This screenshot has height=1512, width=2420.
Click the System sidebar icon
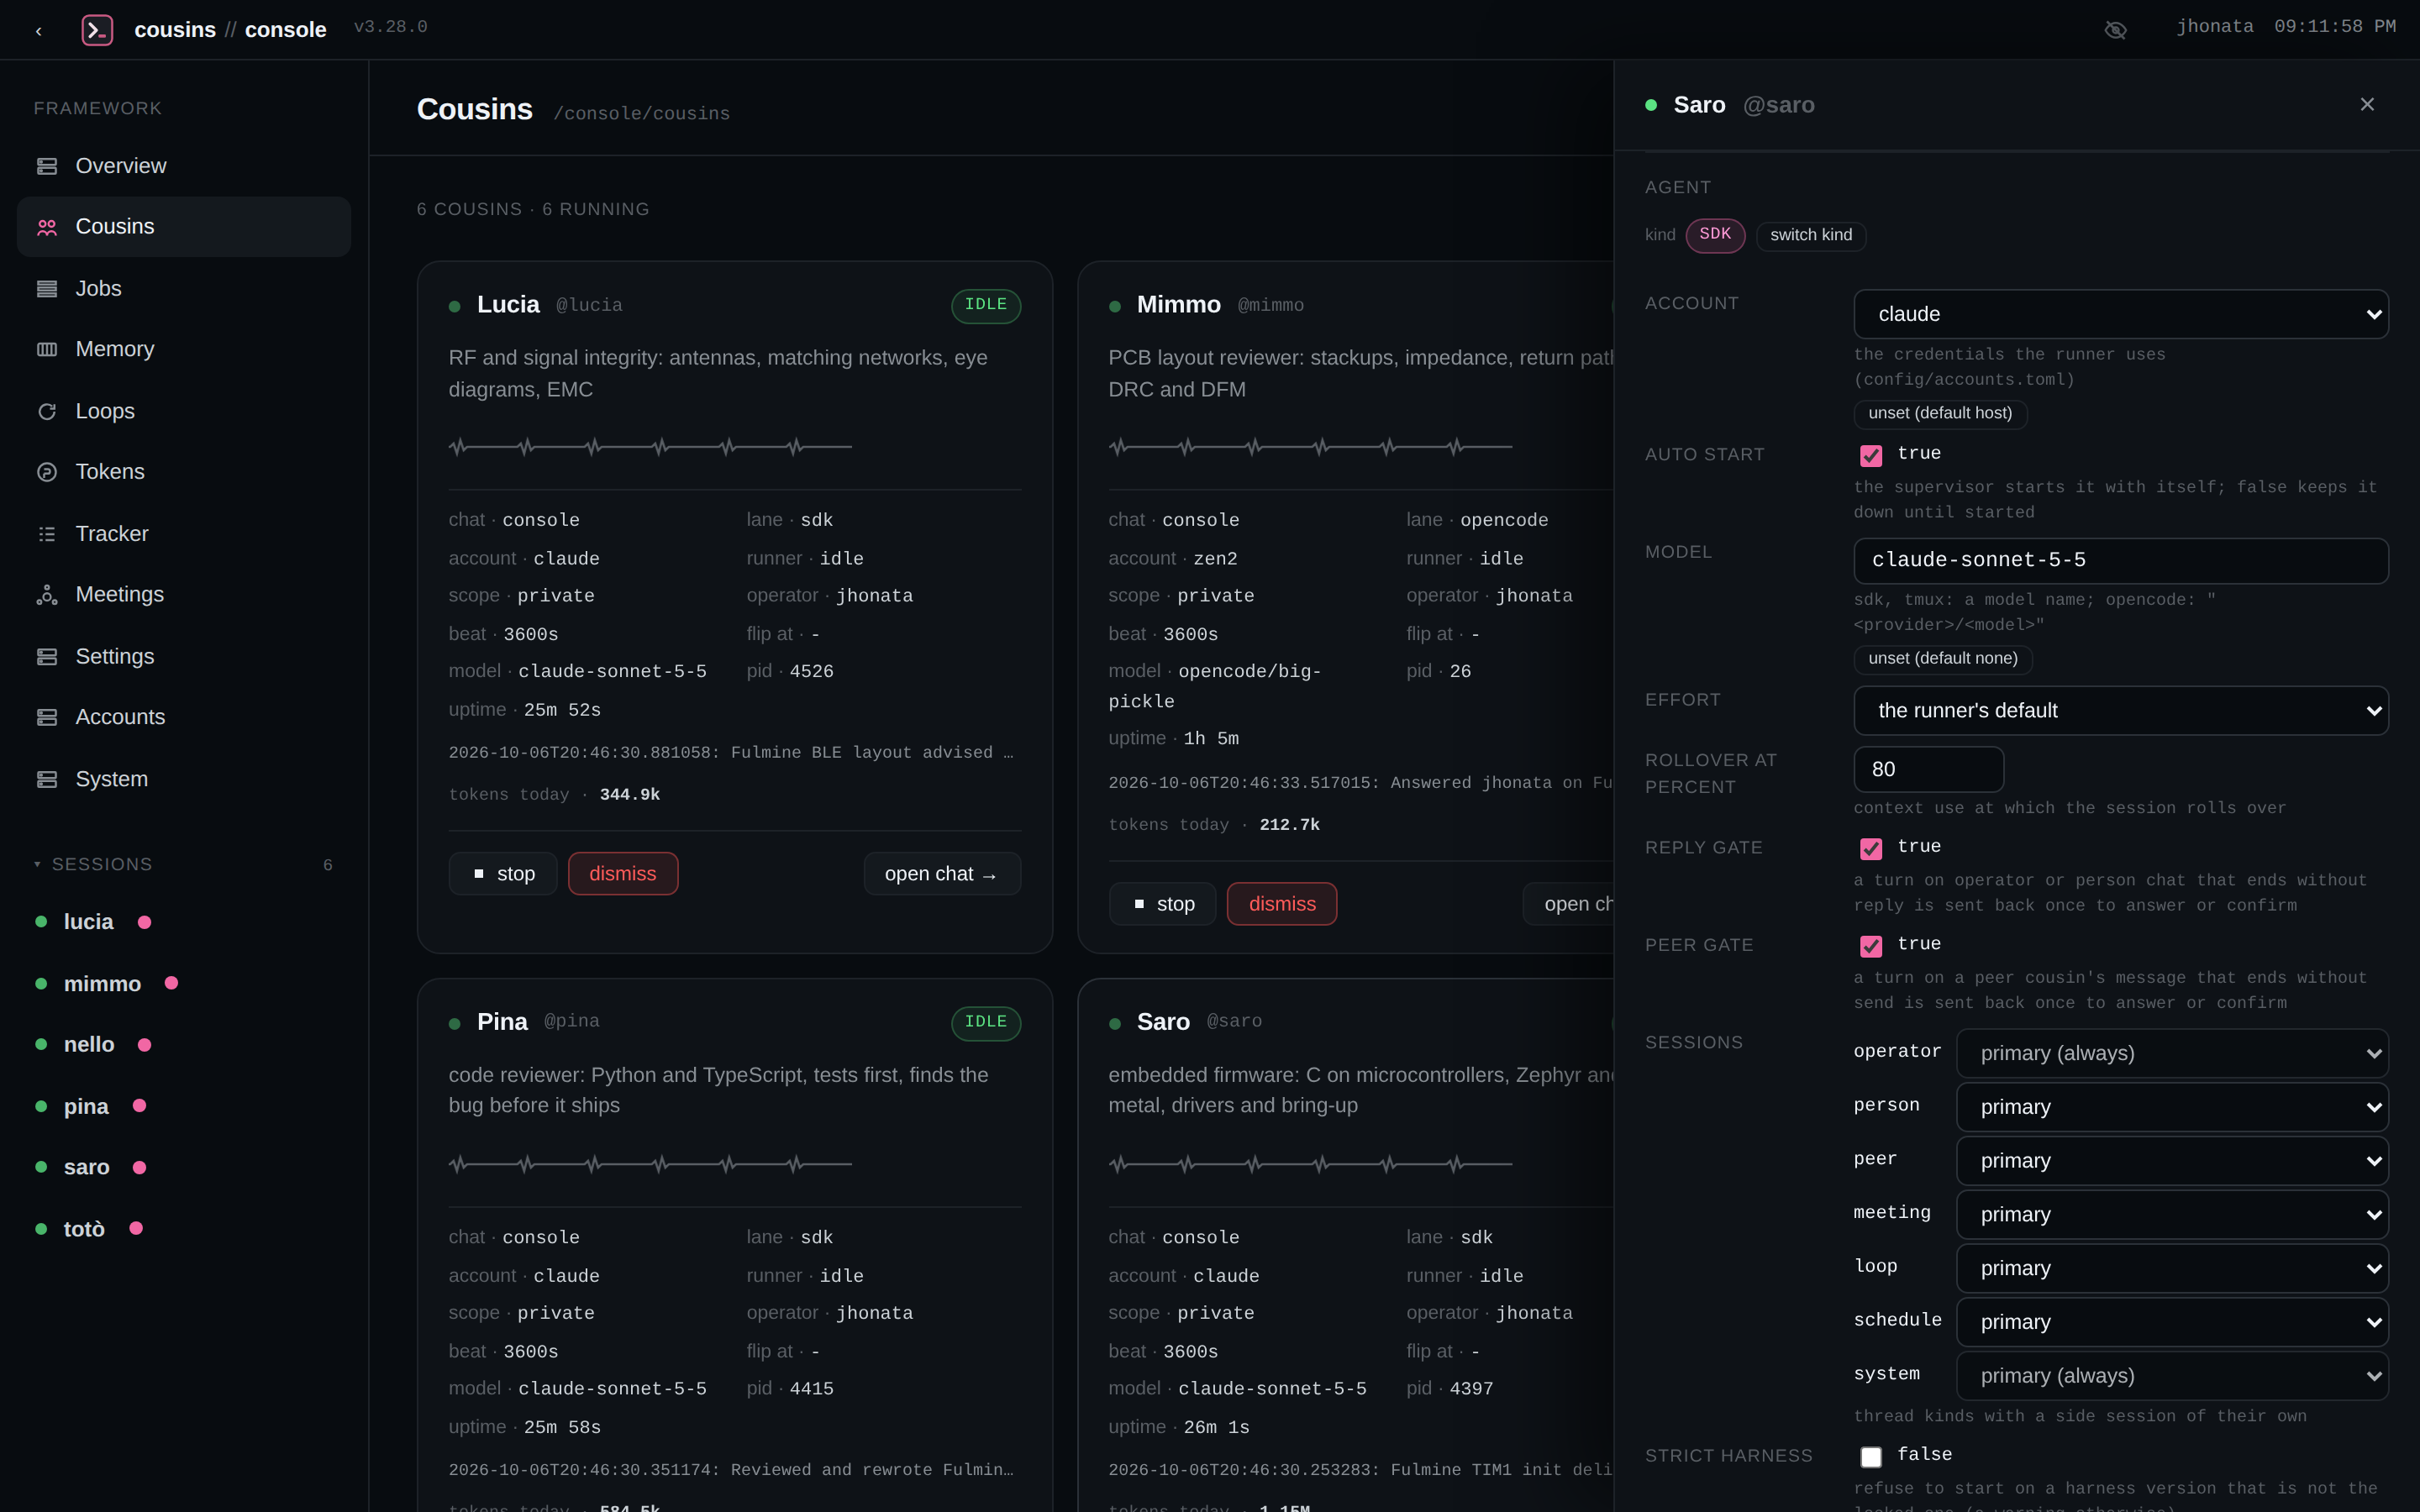click(x=47, y=779)
